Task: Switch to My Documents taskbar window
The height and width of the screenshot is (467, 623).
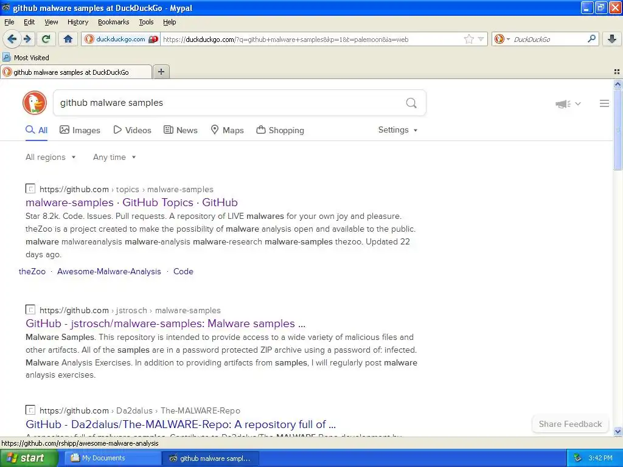Action: coord(111,458)
